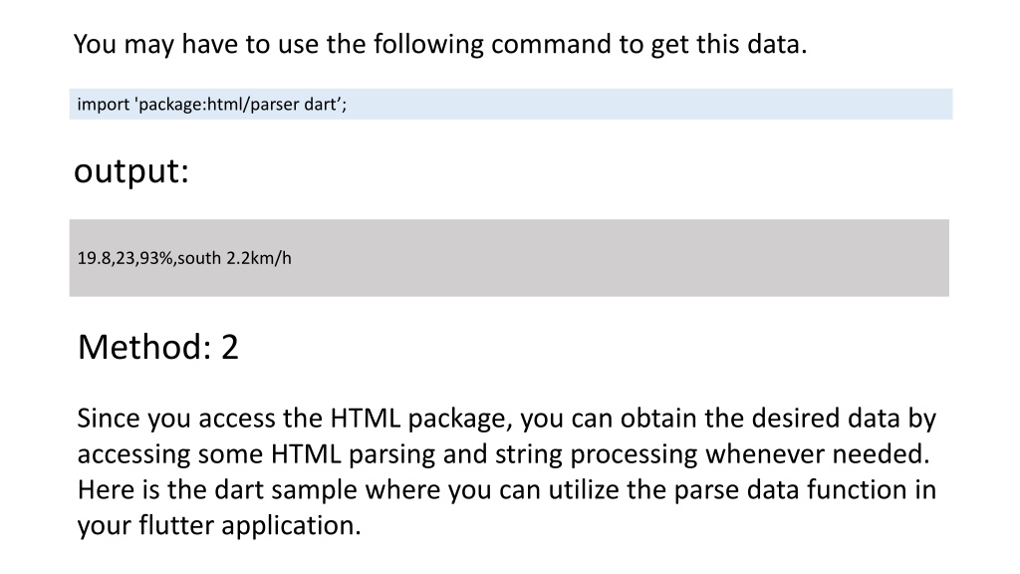
Task: Click "HTML parsing" in the second paragraph line
Action: 354,454
